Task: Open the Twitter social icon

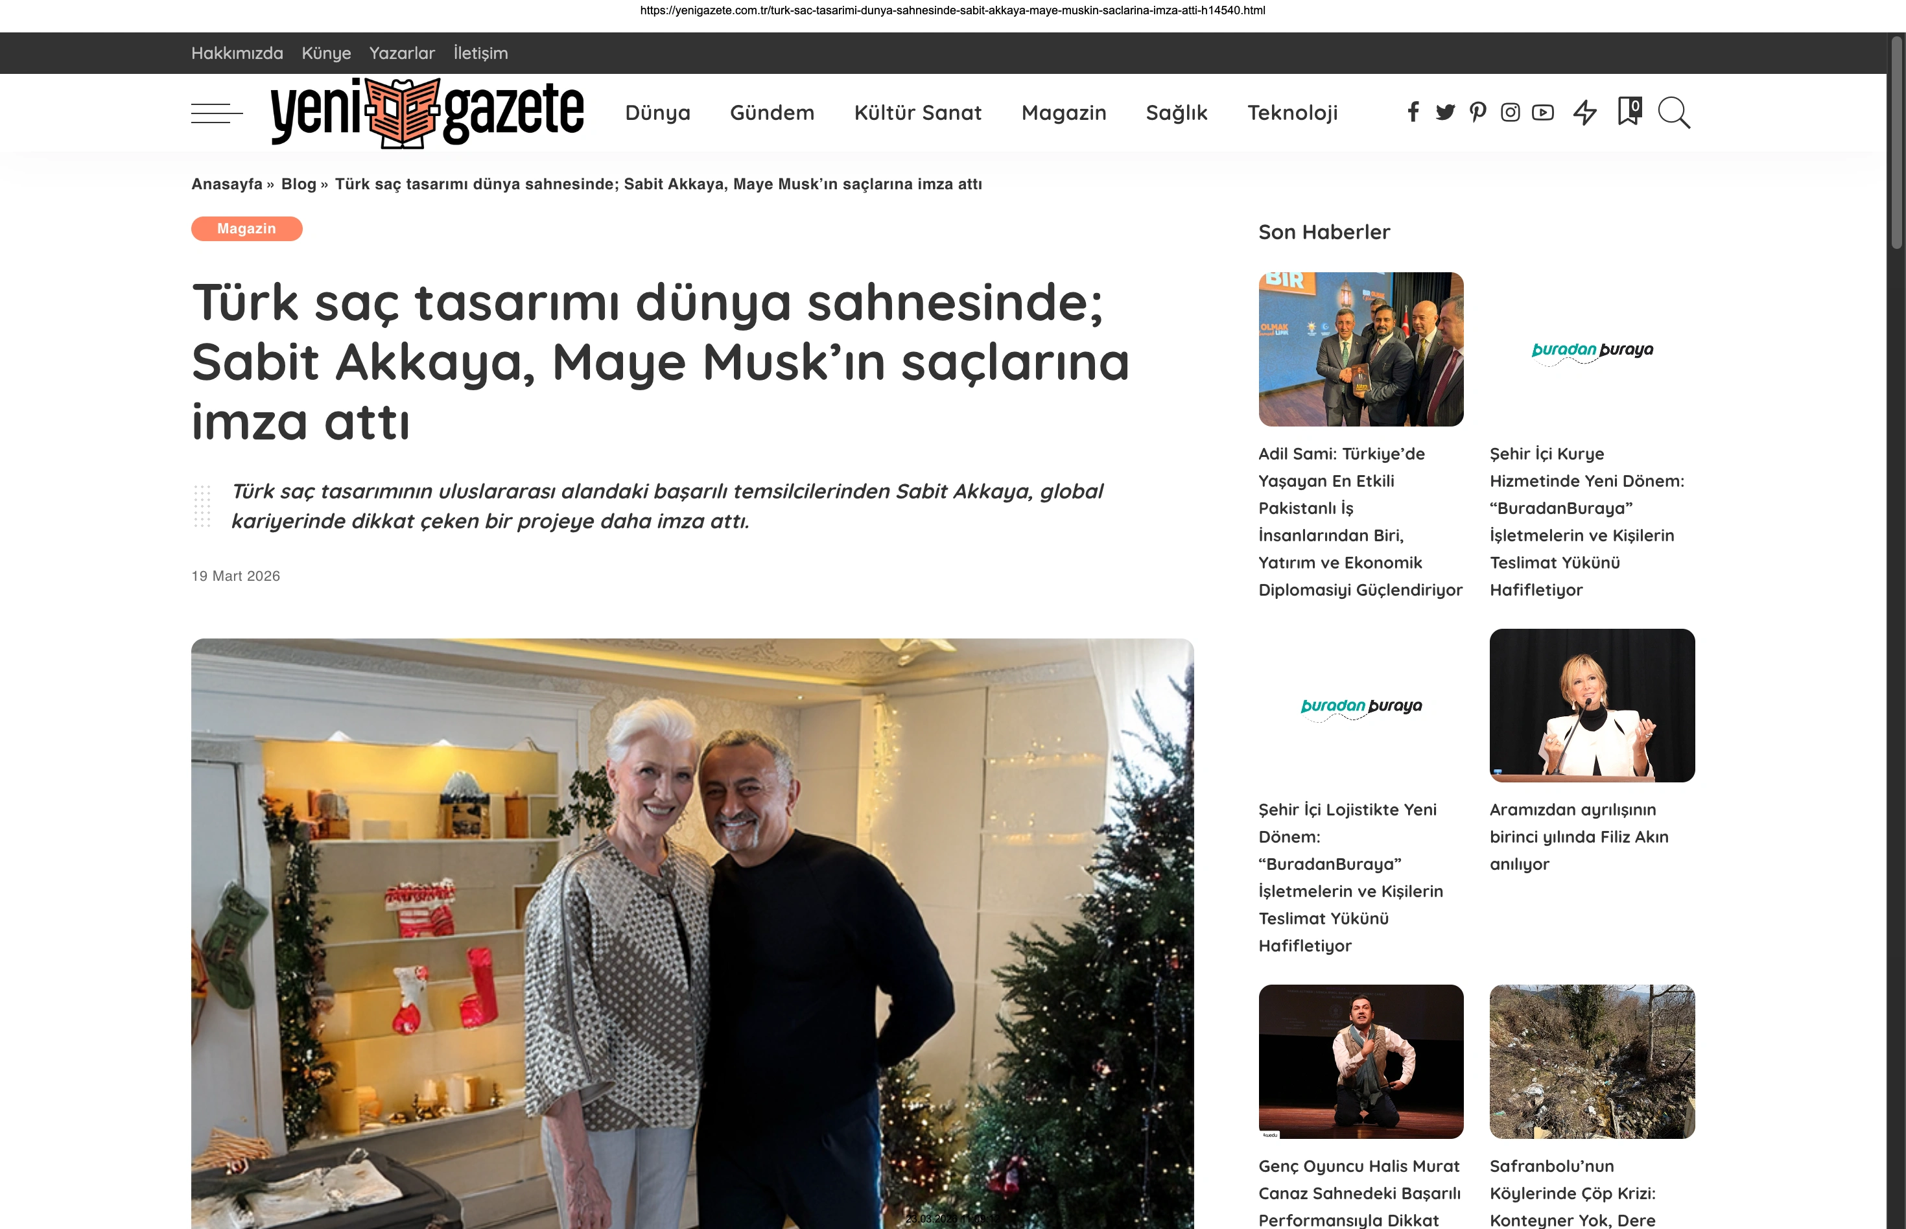Action: (1444, 113)
